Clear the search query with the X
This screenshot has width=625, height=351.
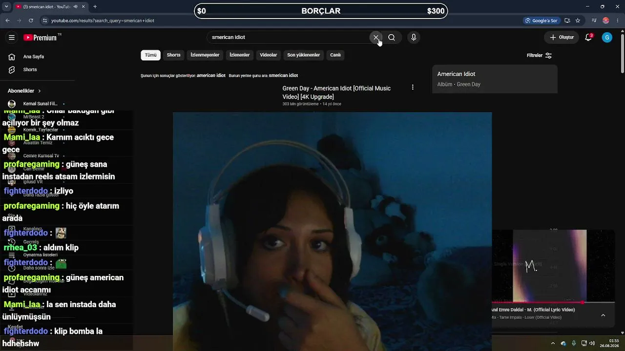[376, 38]
